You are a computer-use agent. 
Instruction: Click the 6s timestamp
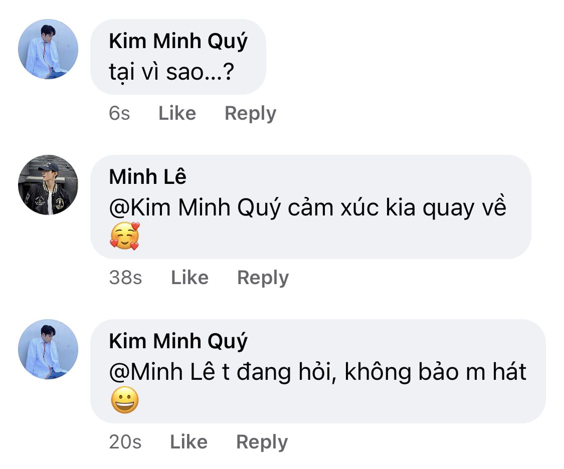point(119,113)
